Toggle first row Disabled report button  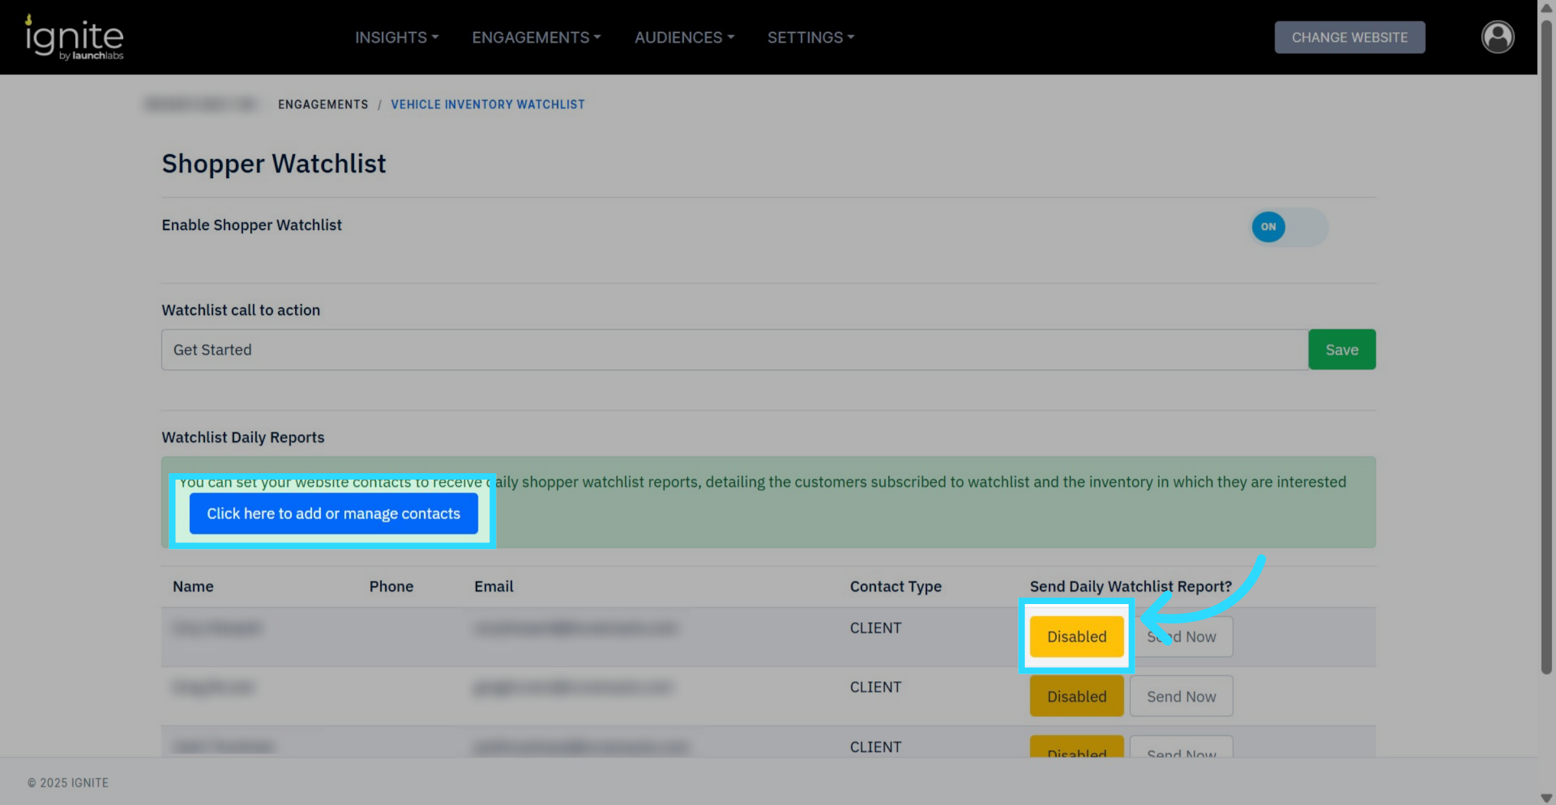click(x=1076, y=636)
